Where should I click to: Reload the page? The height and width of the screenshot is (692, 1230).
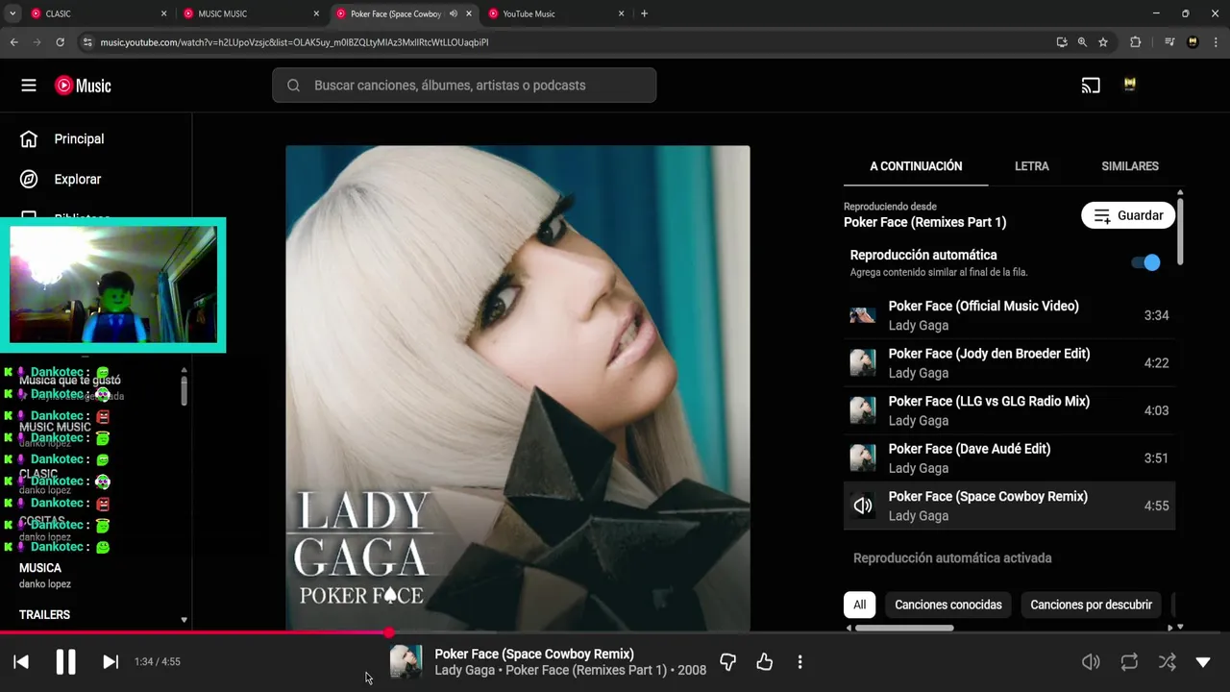point(60,42)
